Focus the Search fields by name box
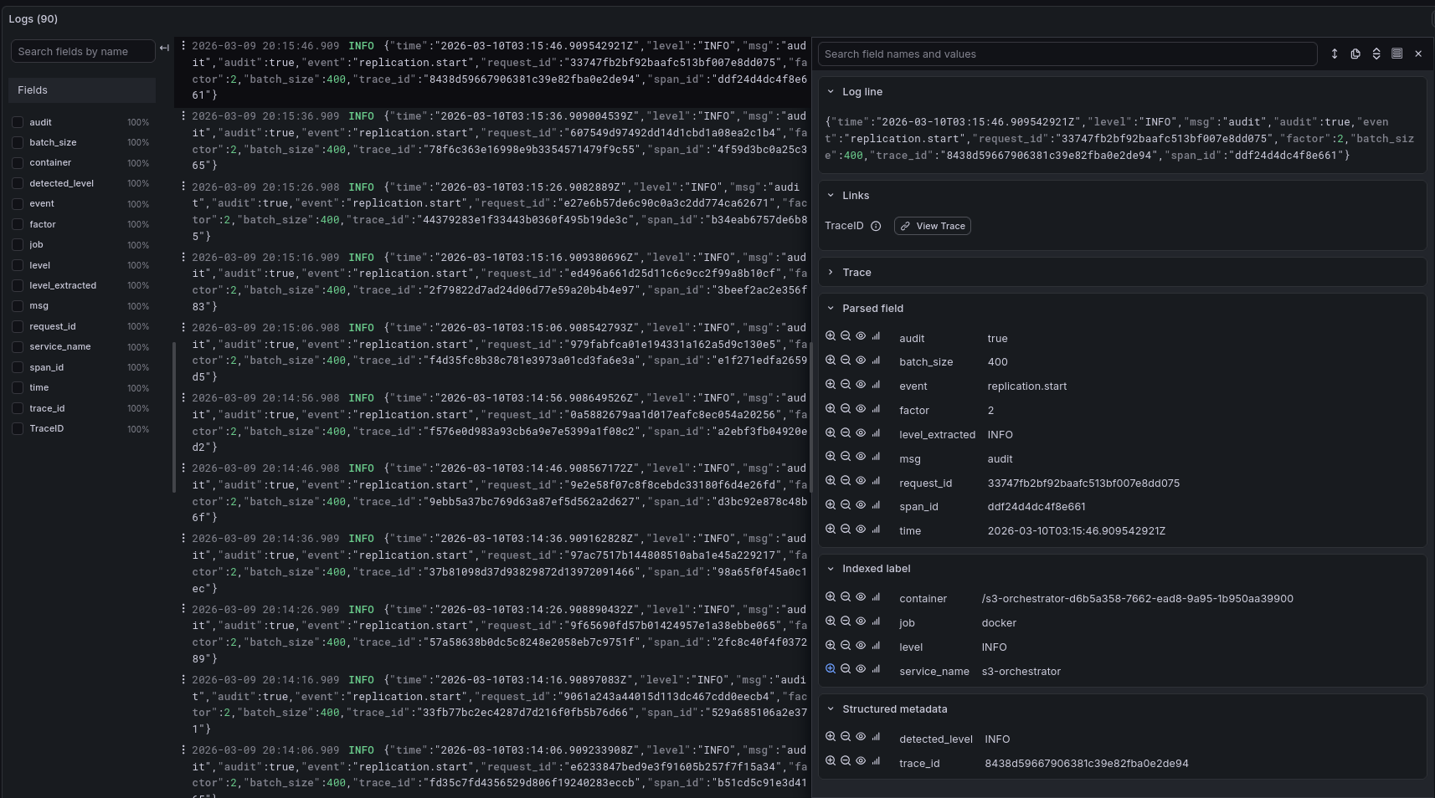The height and width of the screenshot is (798, 1435). (83, 51)
